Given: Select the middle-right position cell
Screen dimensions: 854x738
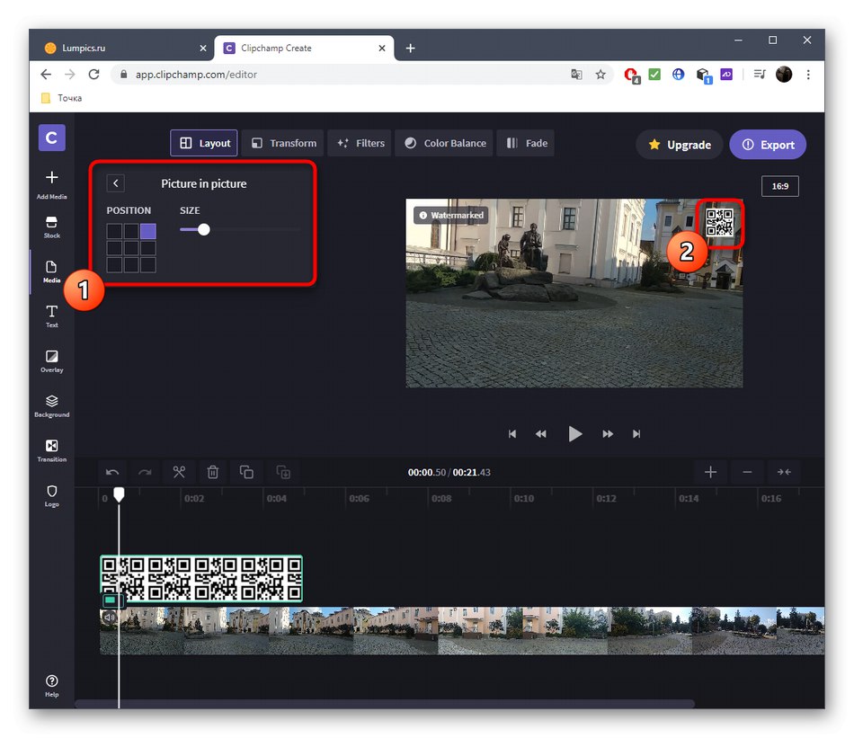Looking at the screenshot, I should tap(148, 248).
